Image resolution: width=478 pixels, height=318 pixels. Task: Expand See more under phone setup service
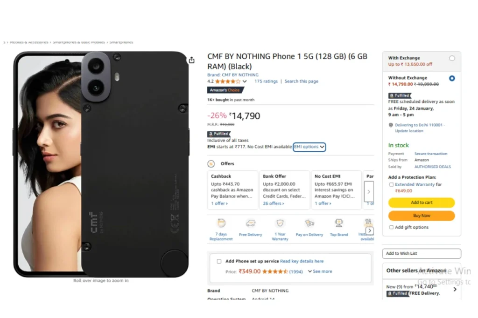pos(320,271)
